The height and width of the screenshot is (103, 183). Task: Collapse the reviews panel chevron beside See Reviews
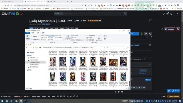pos(150,72)
